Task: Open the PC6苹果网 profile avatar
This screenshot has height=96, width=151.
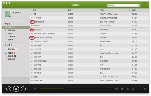Action: [8, 14]
